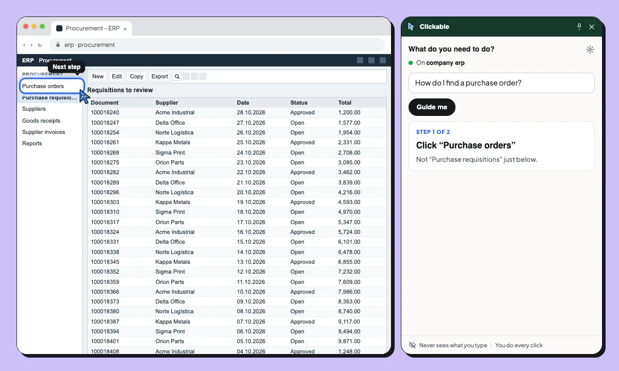Close the Clickable panel with X icon
Screen dimensions: 619x371
tap(592, 27)
